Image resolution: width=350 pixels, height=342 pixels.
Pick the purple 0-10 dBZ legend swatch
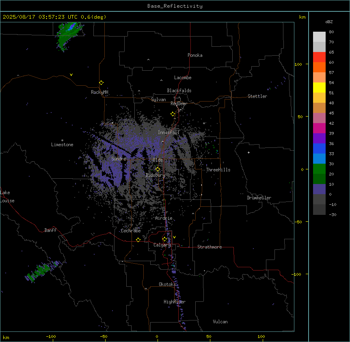[x=319, y=189]
